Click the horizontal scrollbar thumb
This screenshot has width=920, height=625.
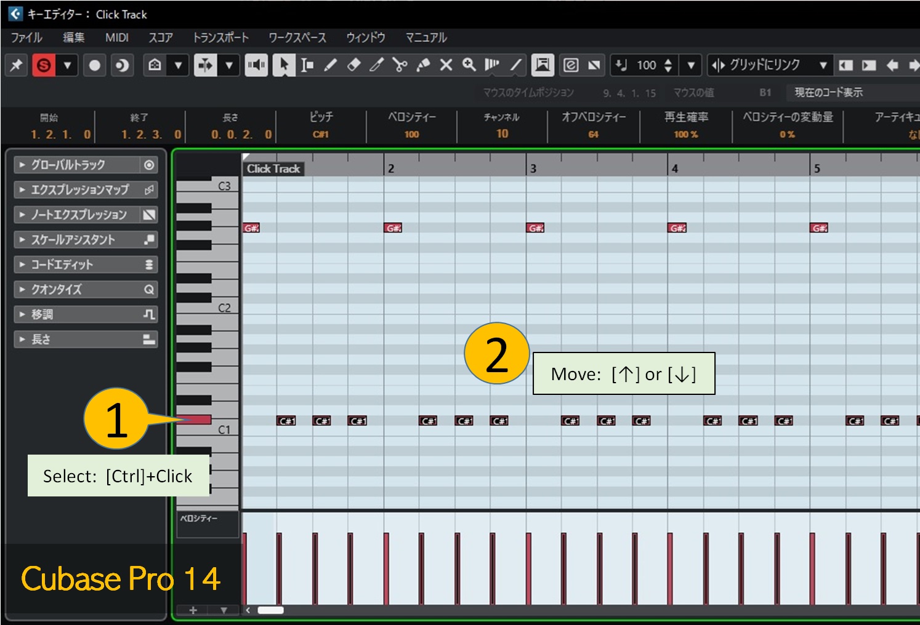click(x=270, y=610)
